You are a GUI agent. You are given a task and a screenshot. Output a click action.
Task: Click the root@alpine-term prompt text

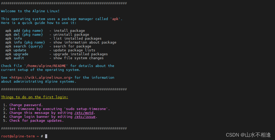pyautogui.click(x=18, y=136)
